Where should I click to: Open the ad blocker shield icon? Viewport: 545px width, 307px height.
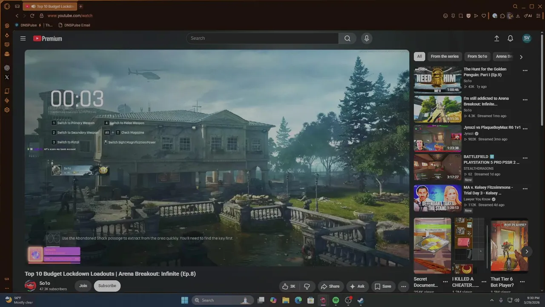point(468,16)
